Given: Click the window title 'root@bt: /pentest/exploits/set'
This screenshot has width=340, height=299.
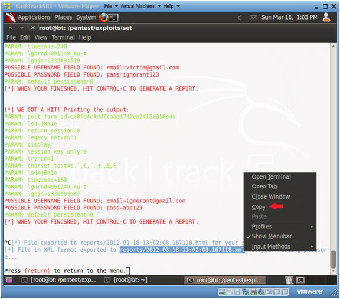Looking at the screenshot, I should pos(86,28).
